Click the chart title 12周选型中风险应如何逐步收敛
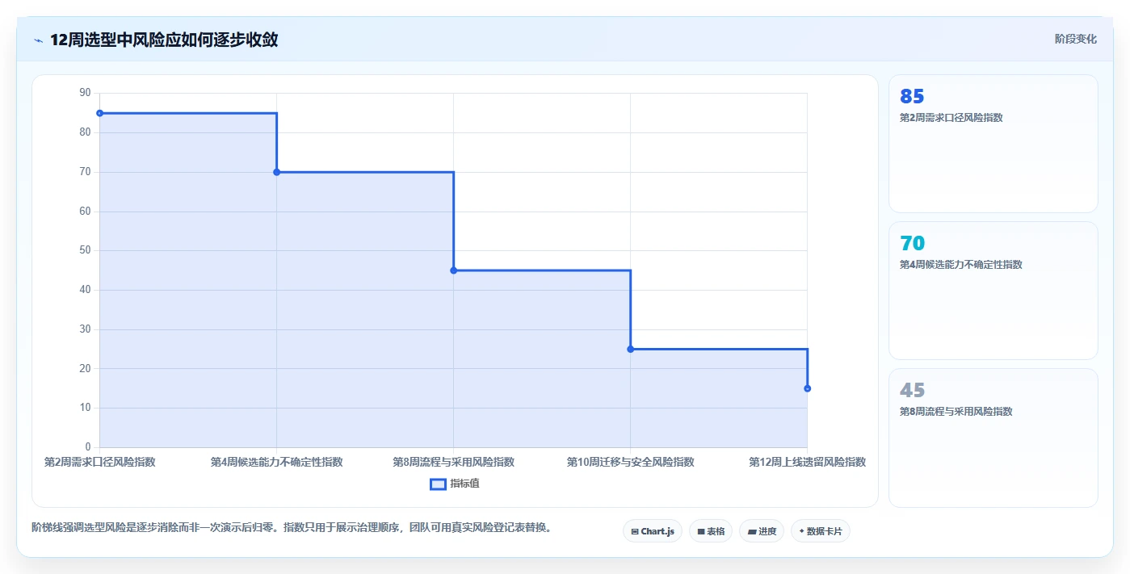The width and height of the screenshot is (1130, 574). [164, 40]
